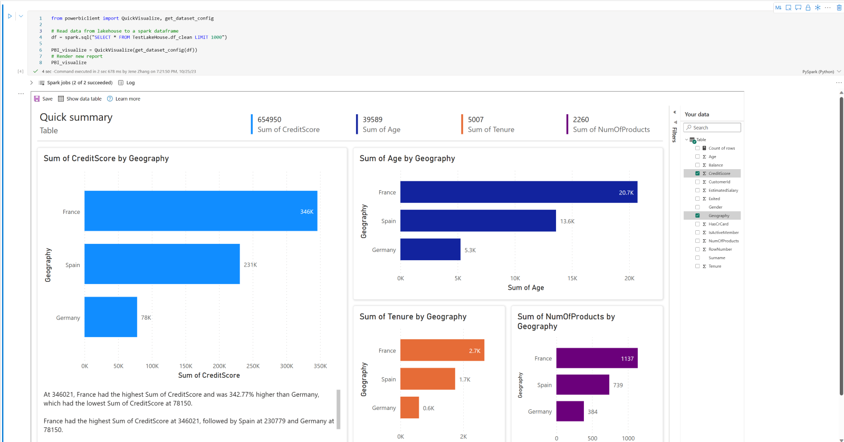Click sigma icon next to Age
This screenshot has width=844, height=442.
(704, 156)
